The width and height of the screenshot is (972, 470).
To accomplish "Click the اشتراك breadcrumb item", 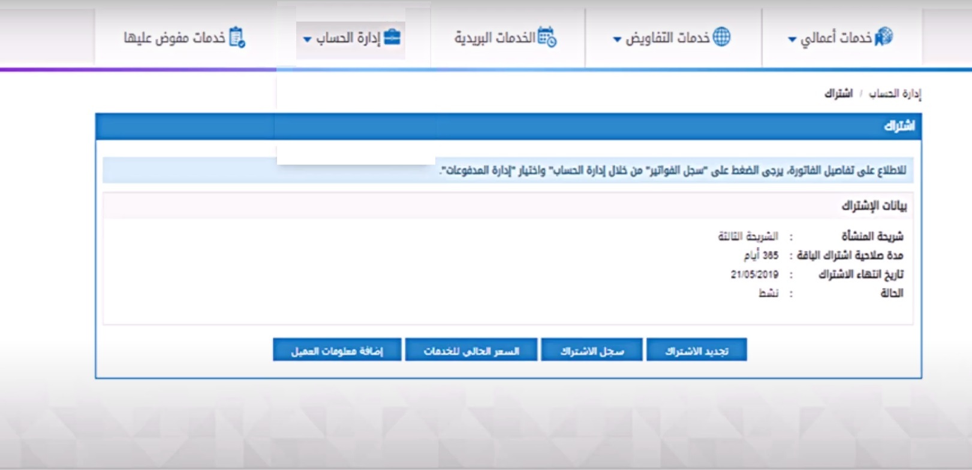I will [x=838, y=93].
